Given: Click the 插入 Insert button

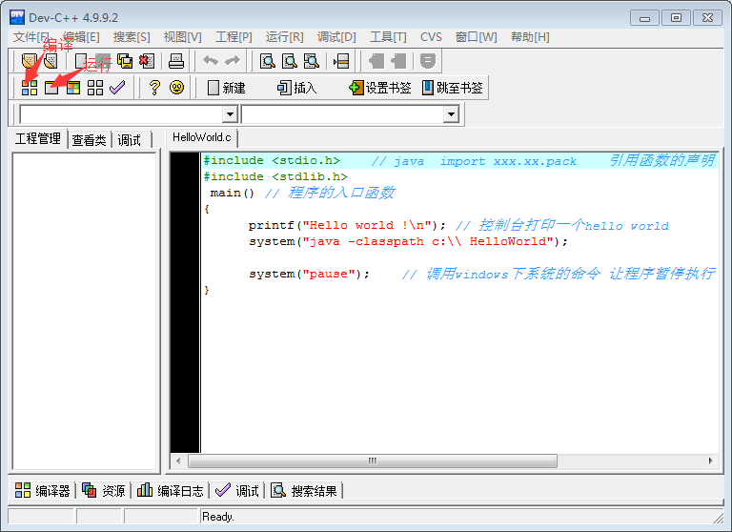Looking at the screenshot, I should tap(297, 88).
